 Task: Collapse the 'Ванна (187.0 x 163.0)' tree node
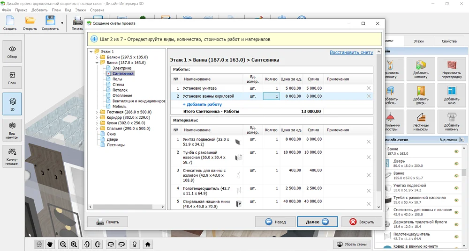tap(97, 63)
